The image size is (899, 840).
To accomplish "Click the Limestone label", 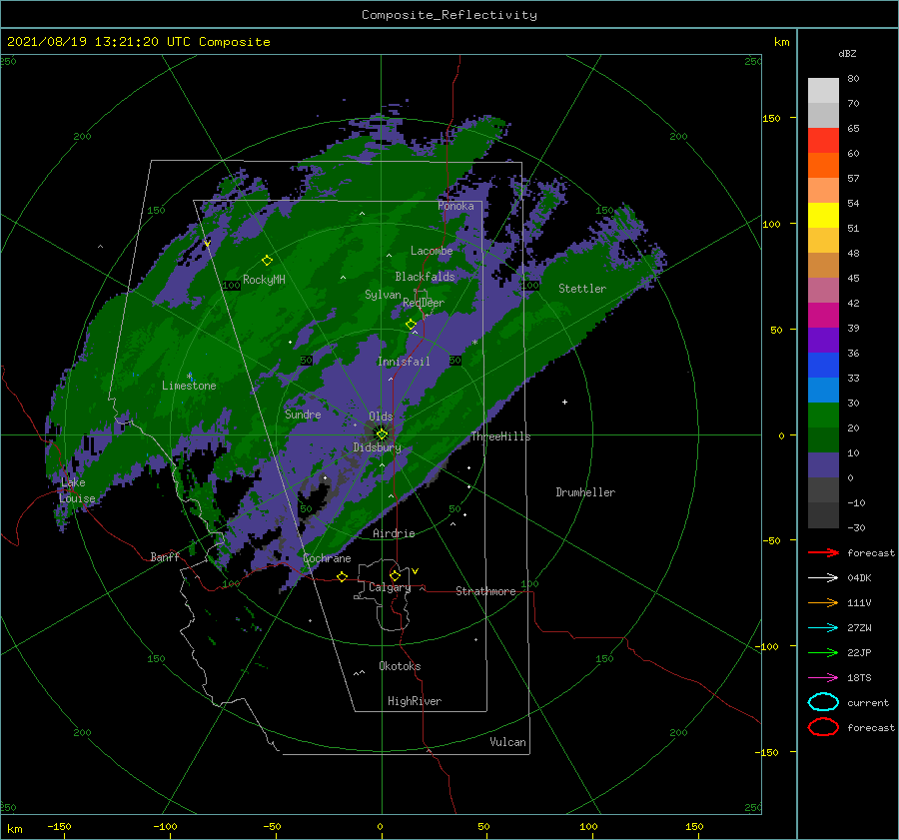I will point(189,386).
